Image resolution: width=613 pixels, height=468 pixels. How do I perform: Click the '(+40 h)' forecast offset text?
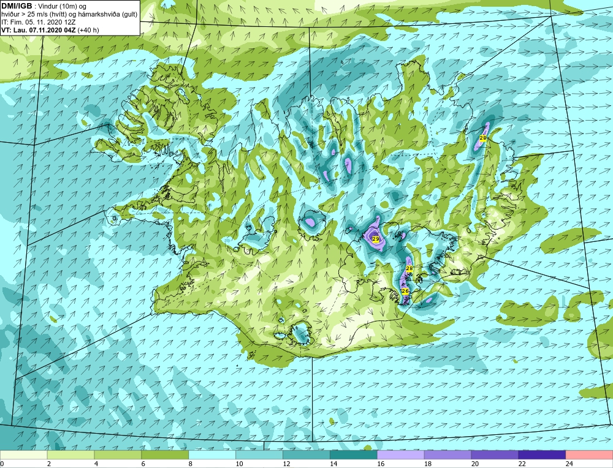[x=88, y=30]
